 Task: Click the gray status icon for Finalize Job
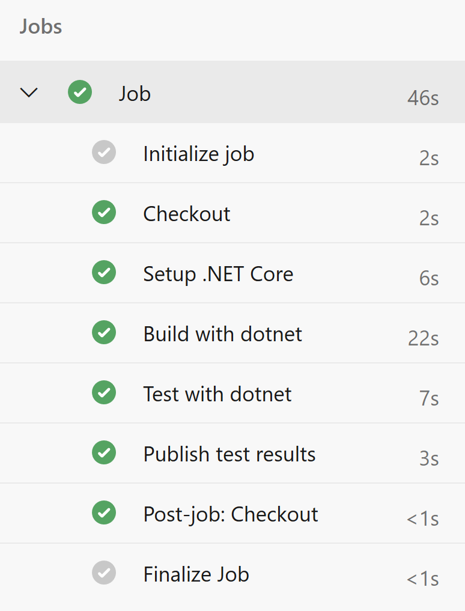pyautogui.click(x=104, y=573)
